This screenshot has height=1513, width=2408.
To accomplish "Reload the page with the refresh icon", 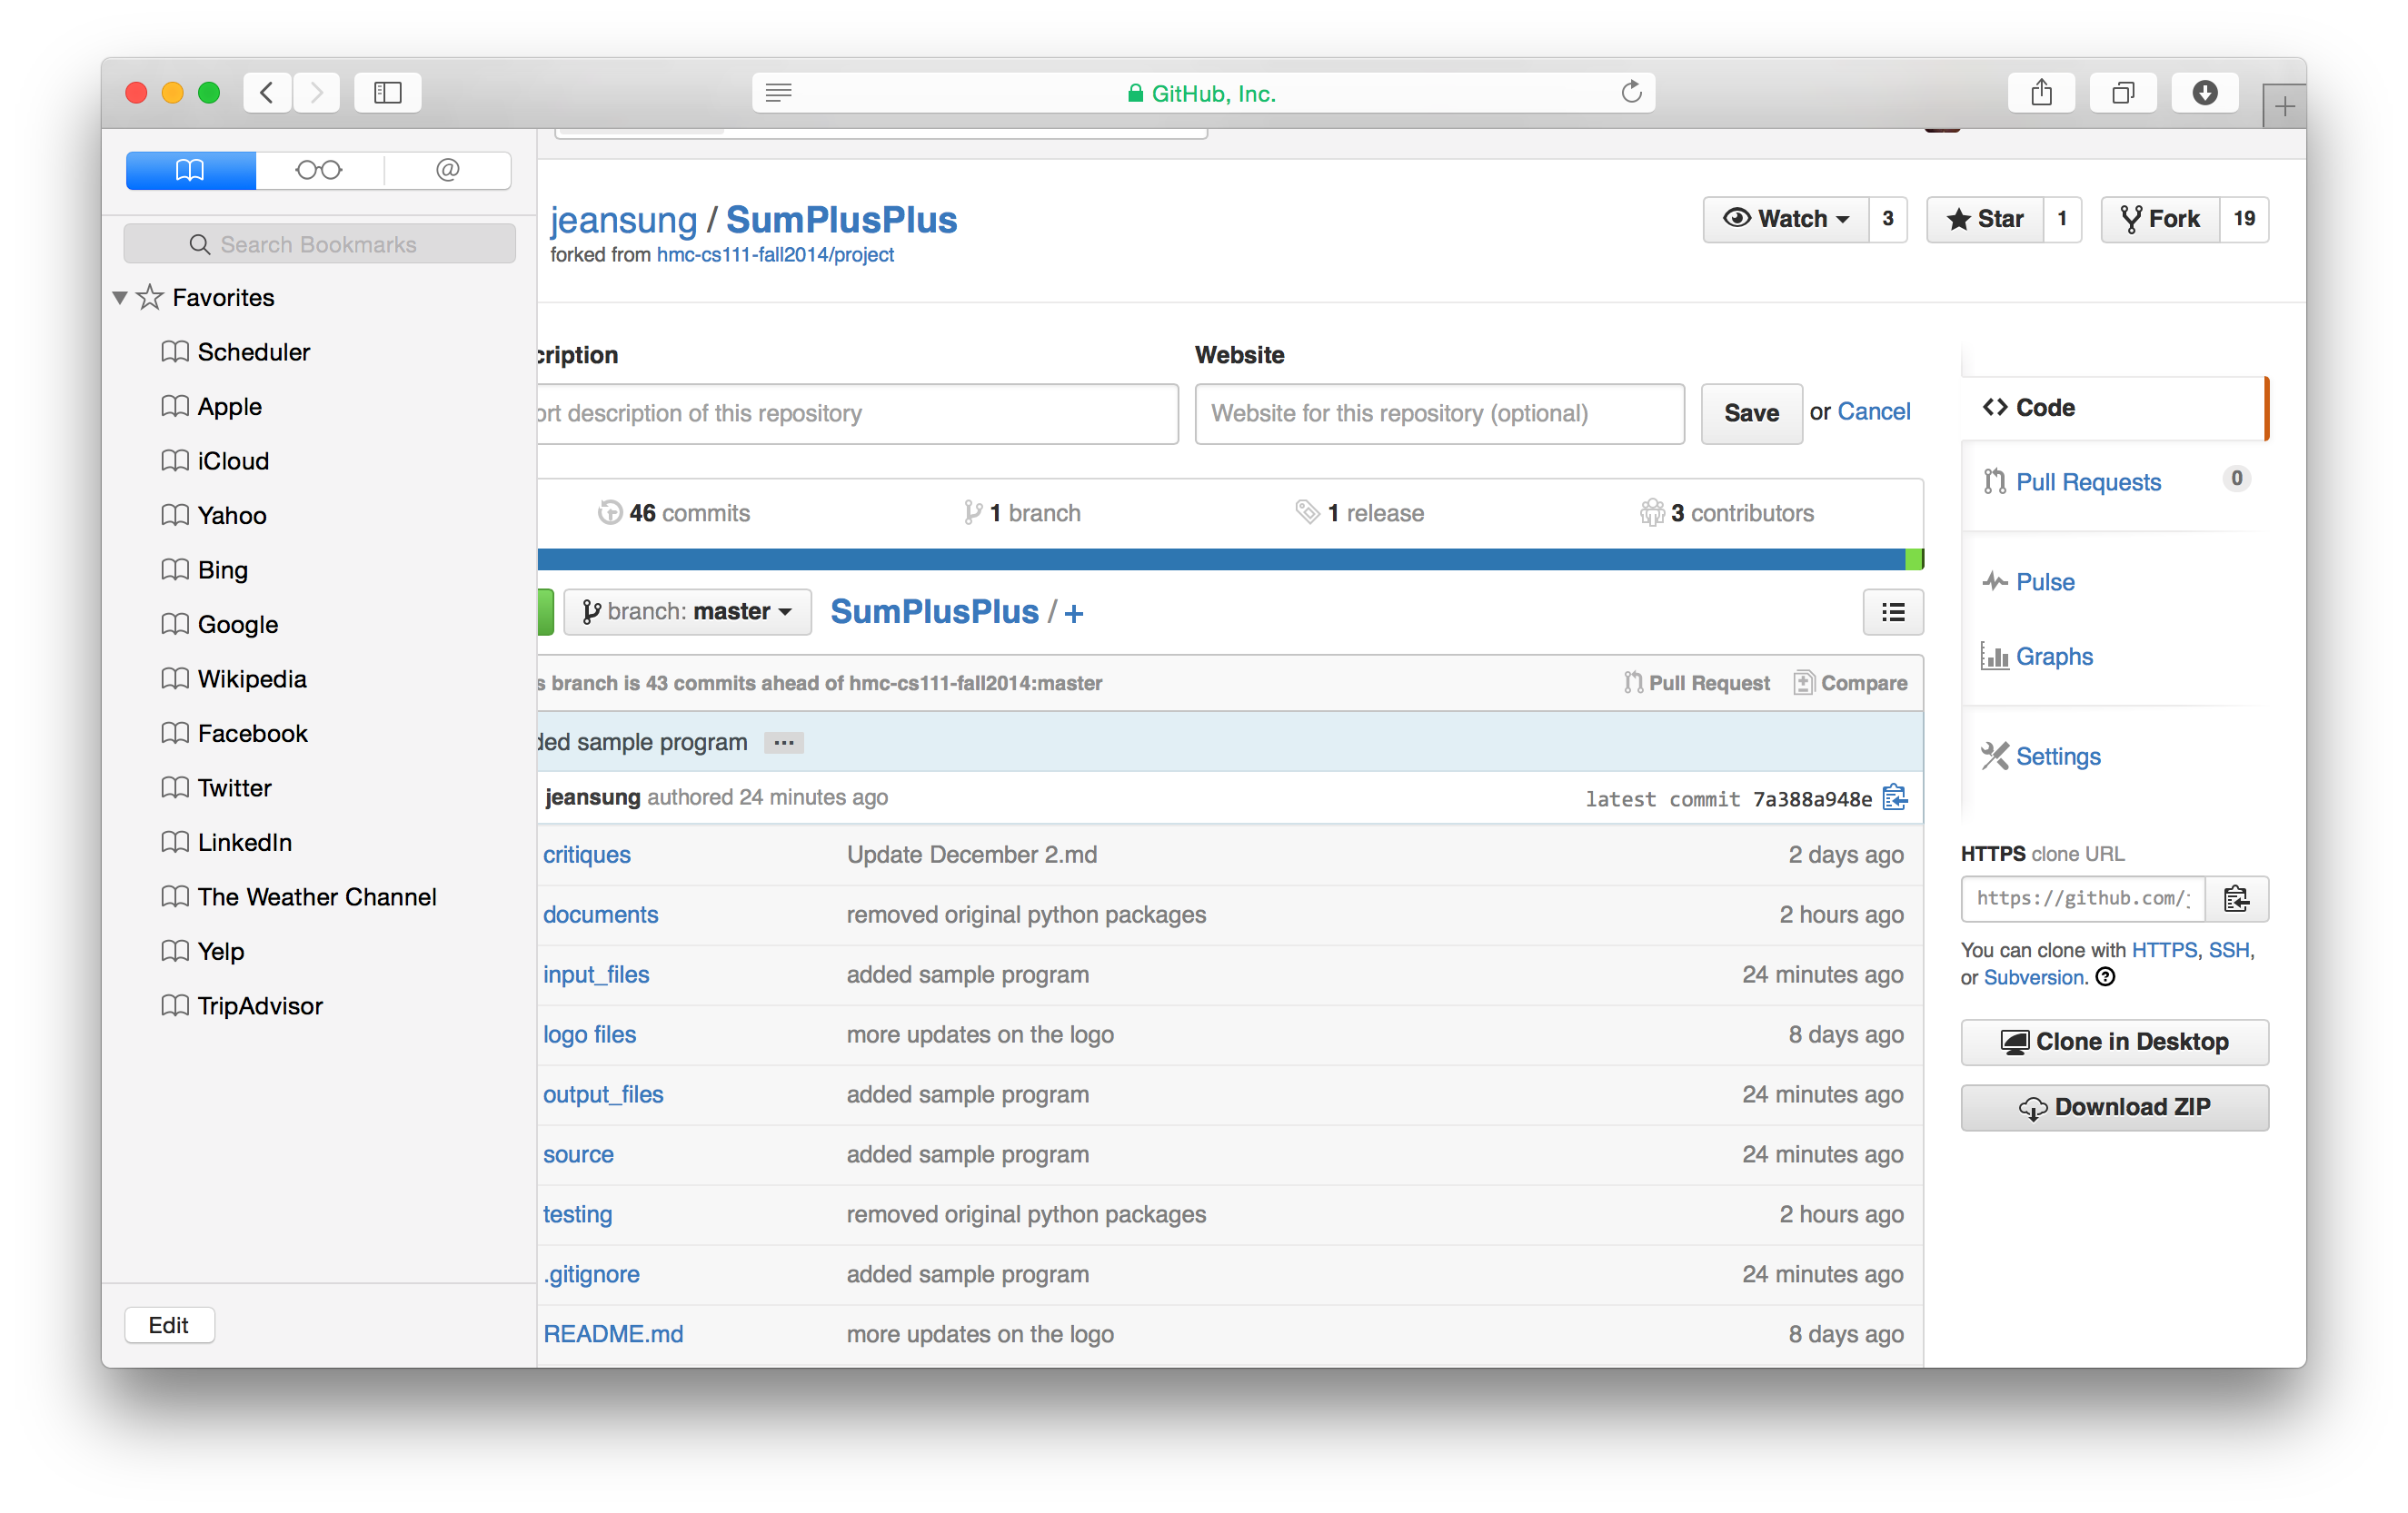I will (x=1631, y=93).
